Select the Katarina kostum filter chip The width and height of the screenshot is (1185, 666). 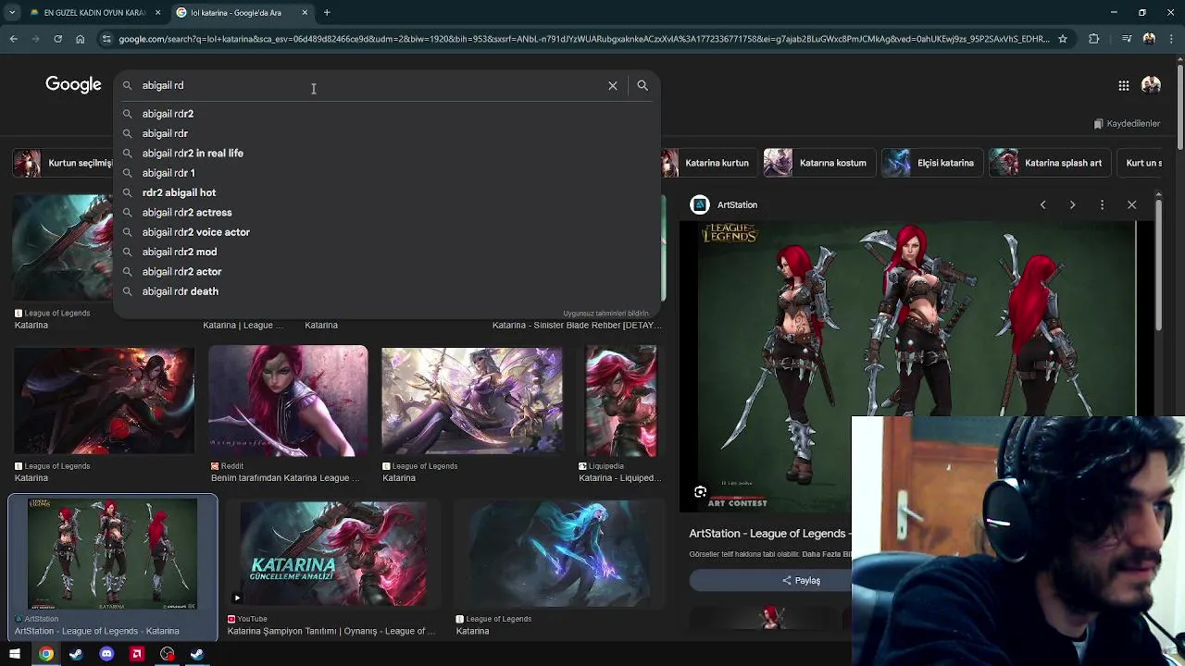[821, 163]
